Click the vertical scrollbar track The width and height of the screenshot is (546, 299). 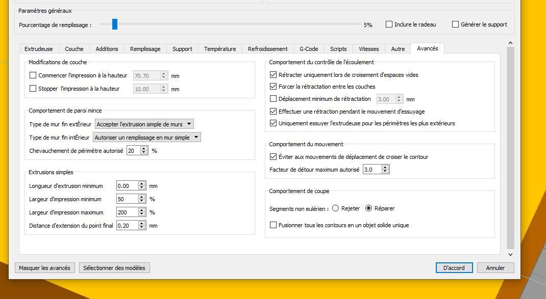[x=510, y=148]
